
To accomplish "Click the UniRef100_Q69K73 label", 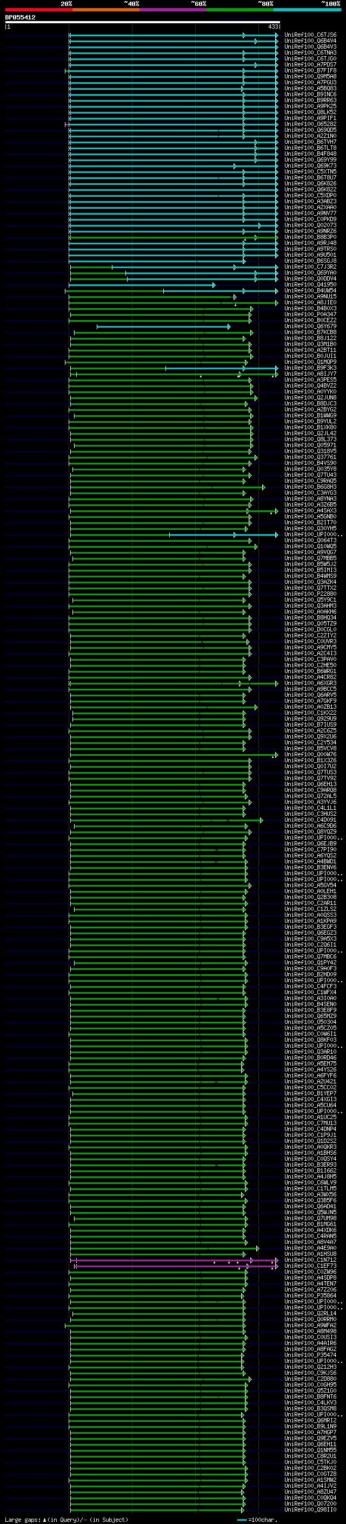I will coord(310,167).
